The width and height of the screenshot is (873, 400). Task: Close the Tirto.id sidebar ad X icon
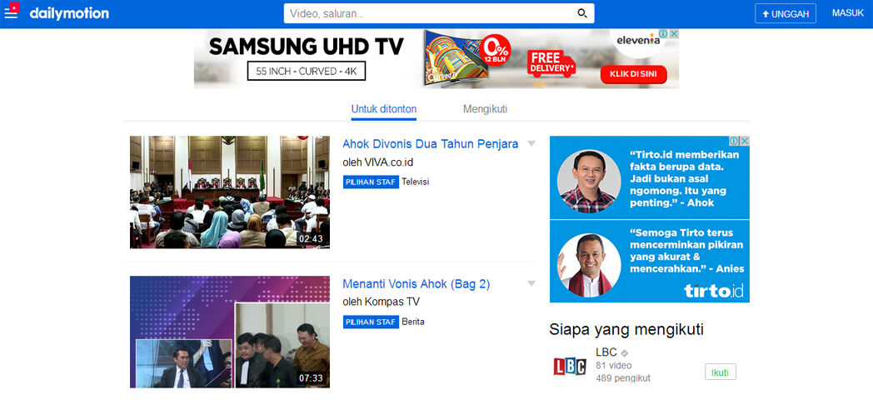745,141
